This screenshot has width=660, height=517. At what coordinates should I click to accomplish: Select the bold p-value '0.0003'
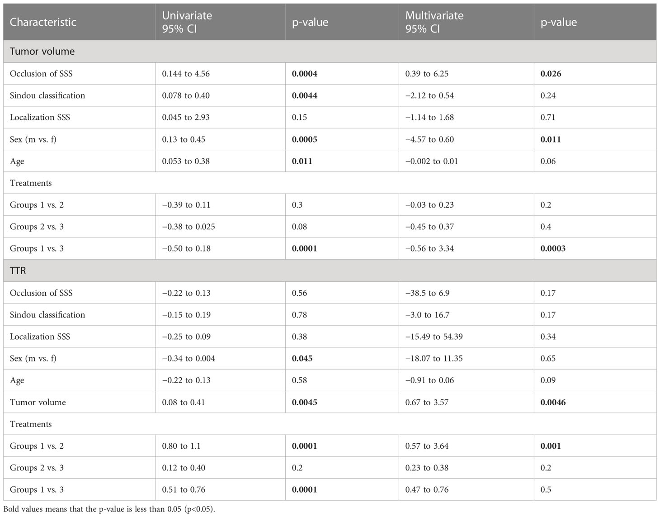pos(553,248)
